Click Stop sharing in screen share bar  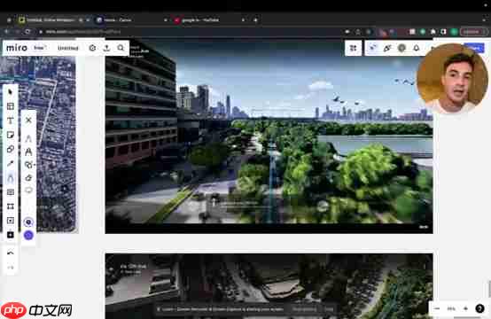[304, 309]
